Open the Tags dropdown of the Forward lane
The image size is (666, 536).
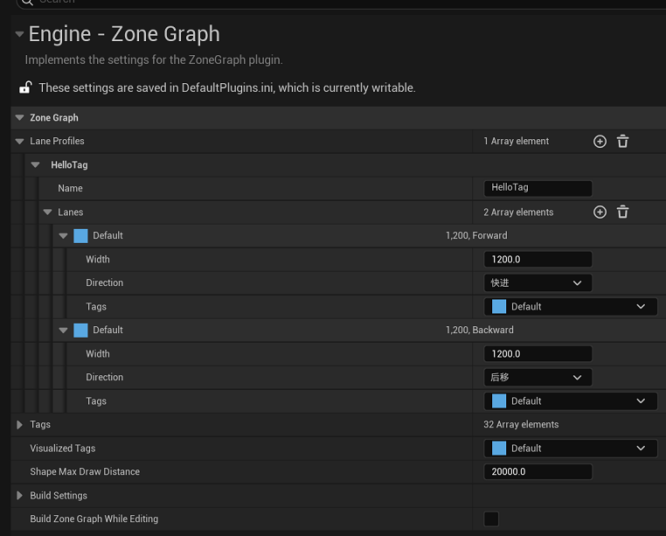point(570,307)
